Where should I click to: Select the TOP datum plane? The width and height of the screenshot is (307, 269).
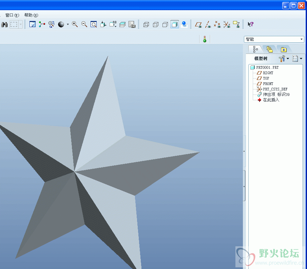263,78
